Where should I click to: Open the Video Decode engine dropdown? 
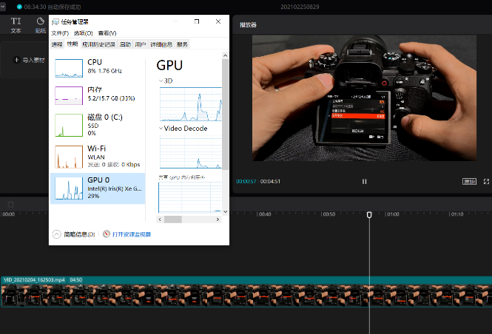pyautogui.click(x=161, y=129)
